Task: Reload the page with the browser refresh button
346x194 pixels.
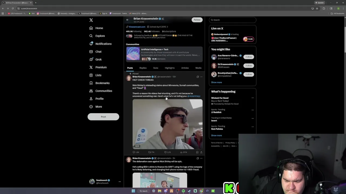Action: pos(12,8)
